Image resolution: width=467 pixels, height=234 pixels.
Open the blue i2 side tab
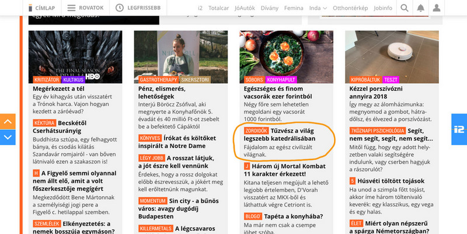coord(459,129)
